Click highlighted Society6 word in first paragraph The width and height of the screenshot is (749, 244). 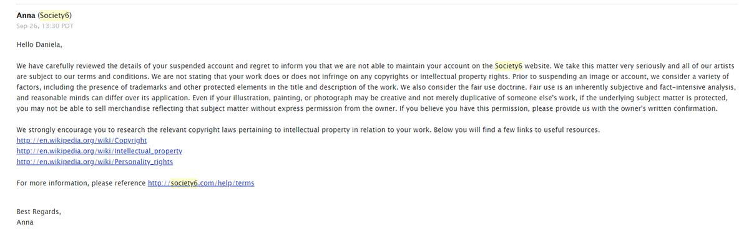pyautogui.click(x=509, y=66)
